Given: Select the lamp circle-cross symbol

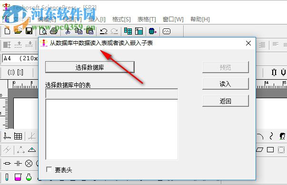Looking at the screenshot, I should coord(29,163).
